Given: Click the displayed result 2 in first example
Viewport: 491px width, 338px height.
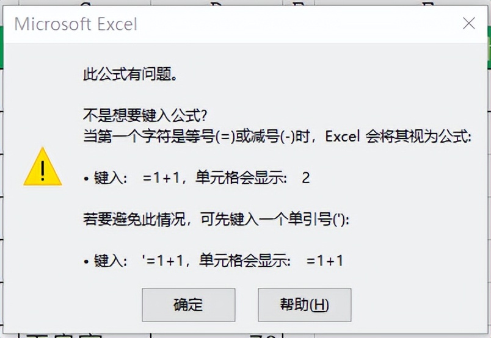Looking at the screenshot, I should click(x=306, y=178).
